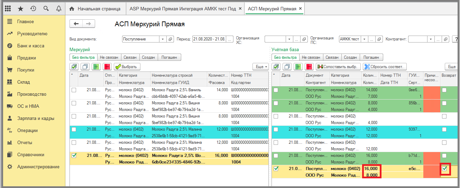
Task: Uncheck all rows icon in Меркурий toolbar
Action: pyautogui.click(x=85, y=66)
